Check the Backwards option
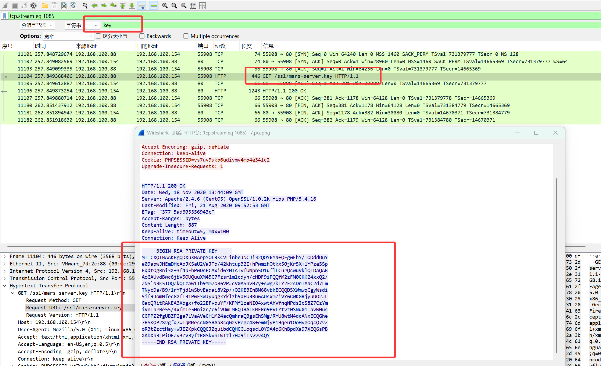 point(142,36)
